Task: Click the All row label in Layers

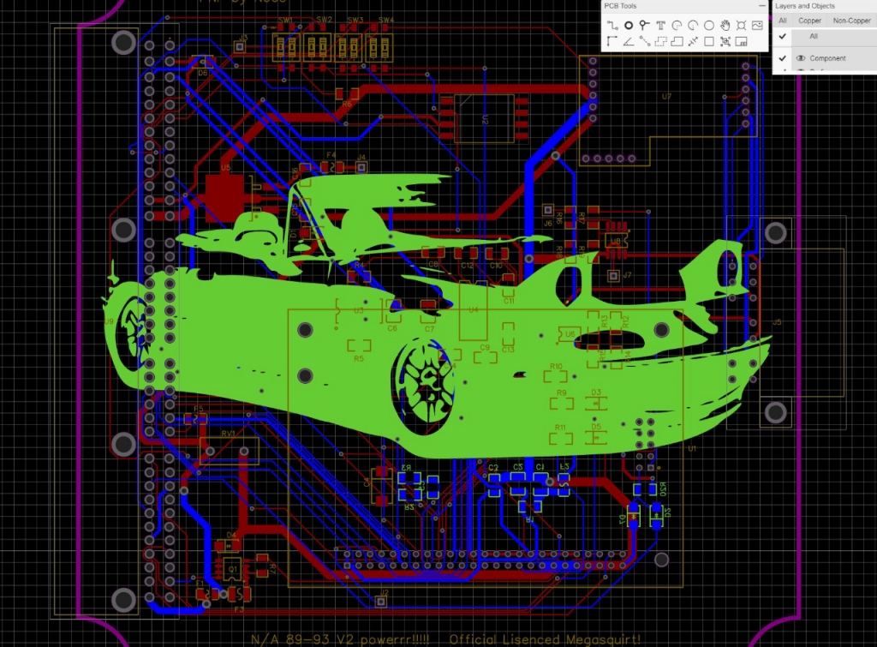Action: click(814, 36)
